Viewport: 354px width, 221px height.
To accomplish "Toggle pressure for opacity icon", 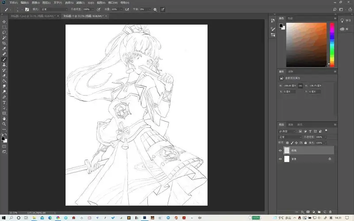I will click(98, 9).
